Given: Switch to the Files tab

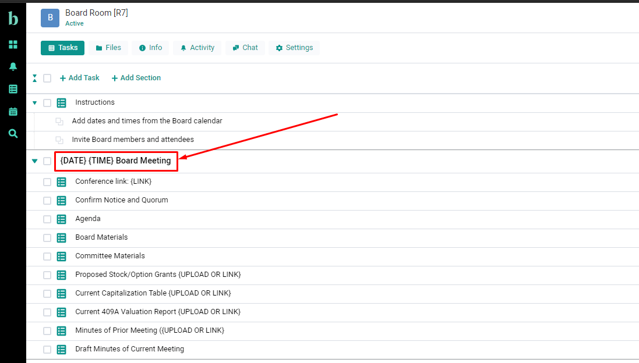Looking at the screenshot, I should pyautogui.click(x=108, y=48).
